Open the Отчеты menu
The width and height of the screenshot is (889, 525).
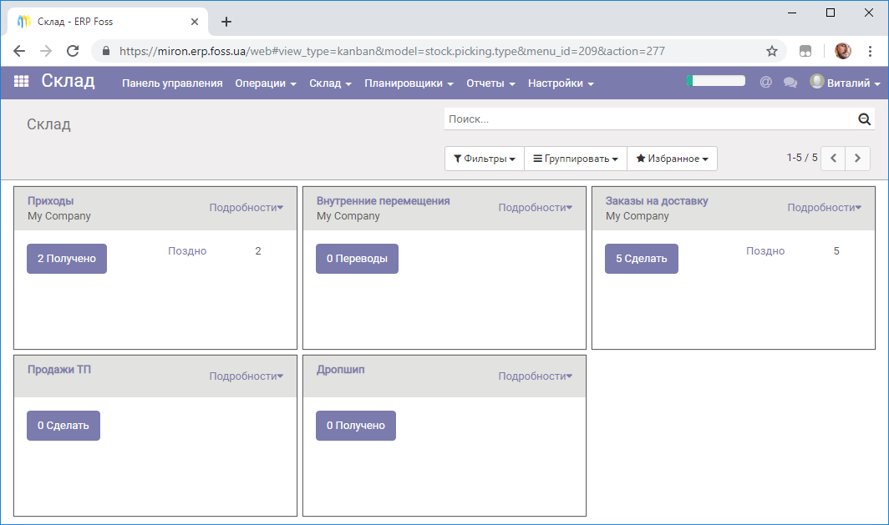pyautogui.click(x=490, y=83)
